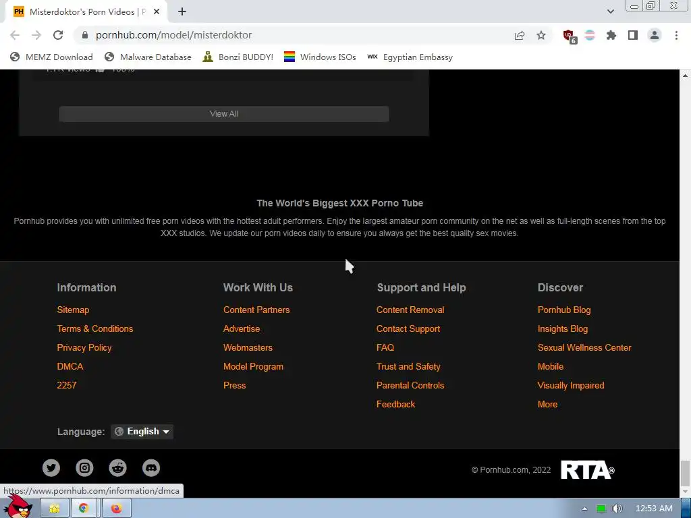Screen dimensions: 691x518
Task: Open the Model Program link
Action: (x=253, y=366)
